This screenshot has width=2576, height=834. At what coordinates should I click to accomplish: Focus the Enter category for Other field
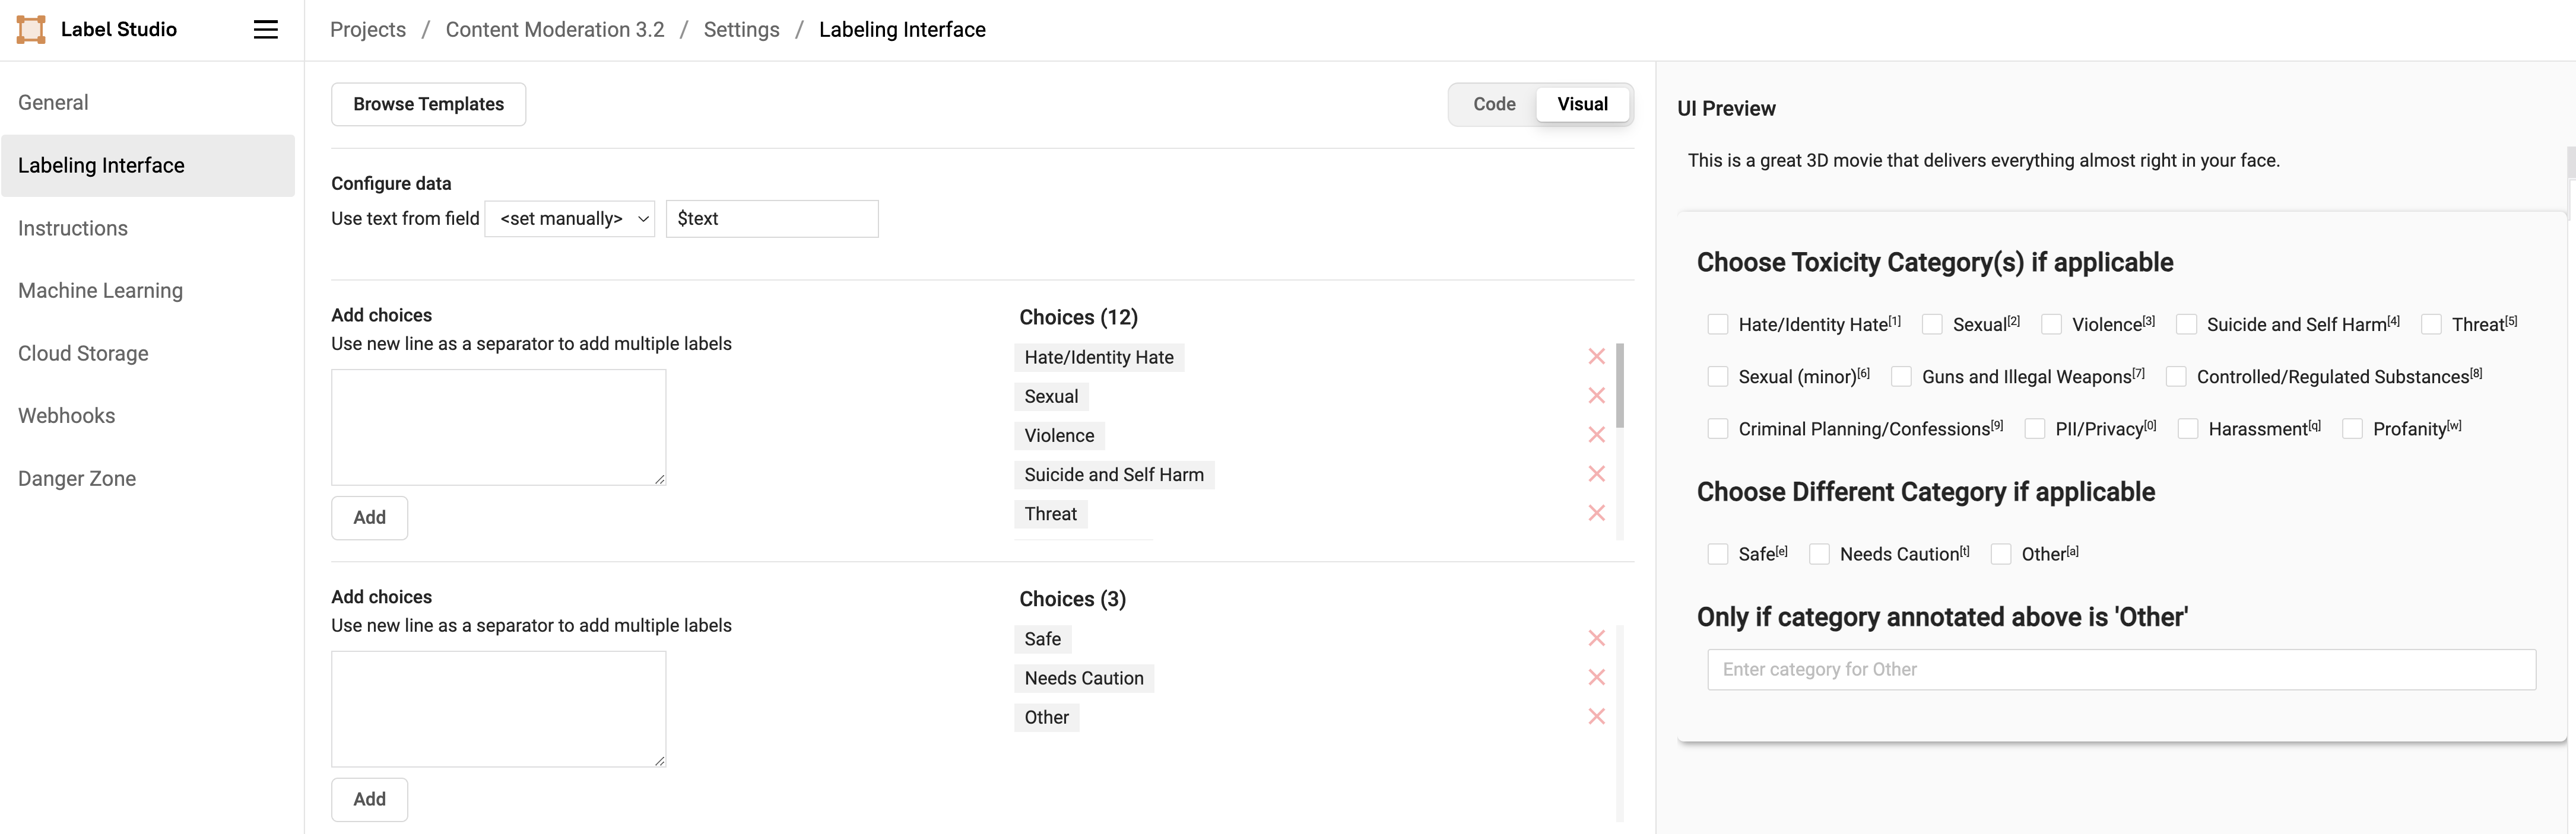2121,669
